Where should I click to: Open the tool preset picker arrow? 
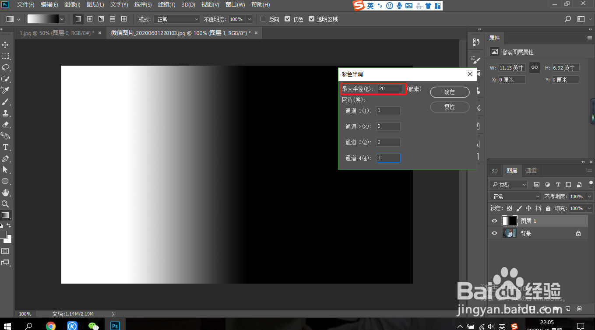click(19, 19)
